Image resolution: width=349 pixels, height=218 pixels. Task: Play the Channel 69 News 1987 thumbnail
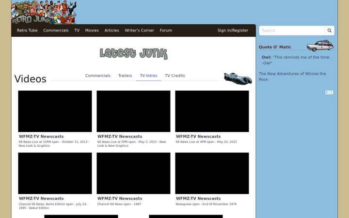pyautogui.click(x=134, y=173)
